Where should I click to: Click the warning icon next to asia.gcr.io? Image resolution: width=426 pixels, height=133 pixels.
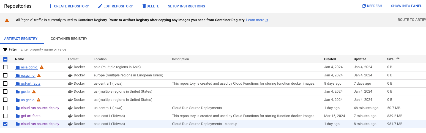coord(42,67)
